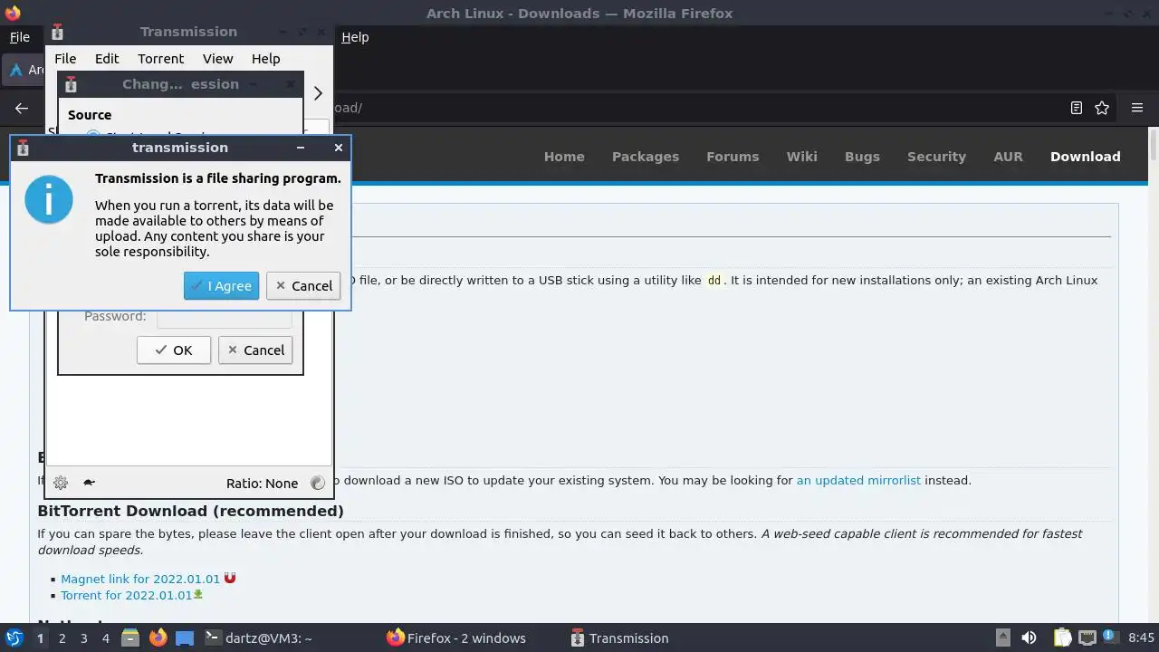Screen dimensions: 1159x652
Task: Click update notifier tray icon
Action: (x=1109, y=638)
